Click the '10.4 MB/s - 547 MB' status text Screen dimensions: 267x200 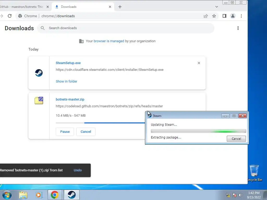(71, 116)
